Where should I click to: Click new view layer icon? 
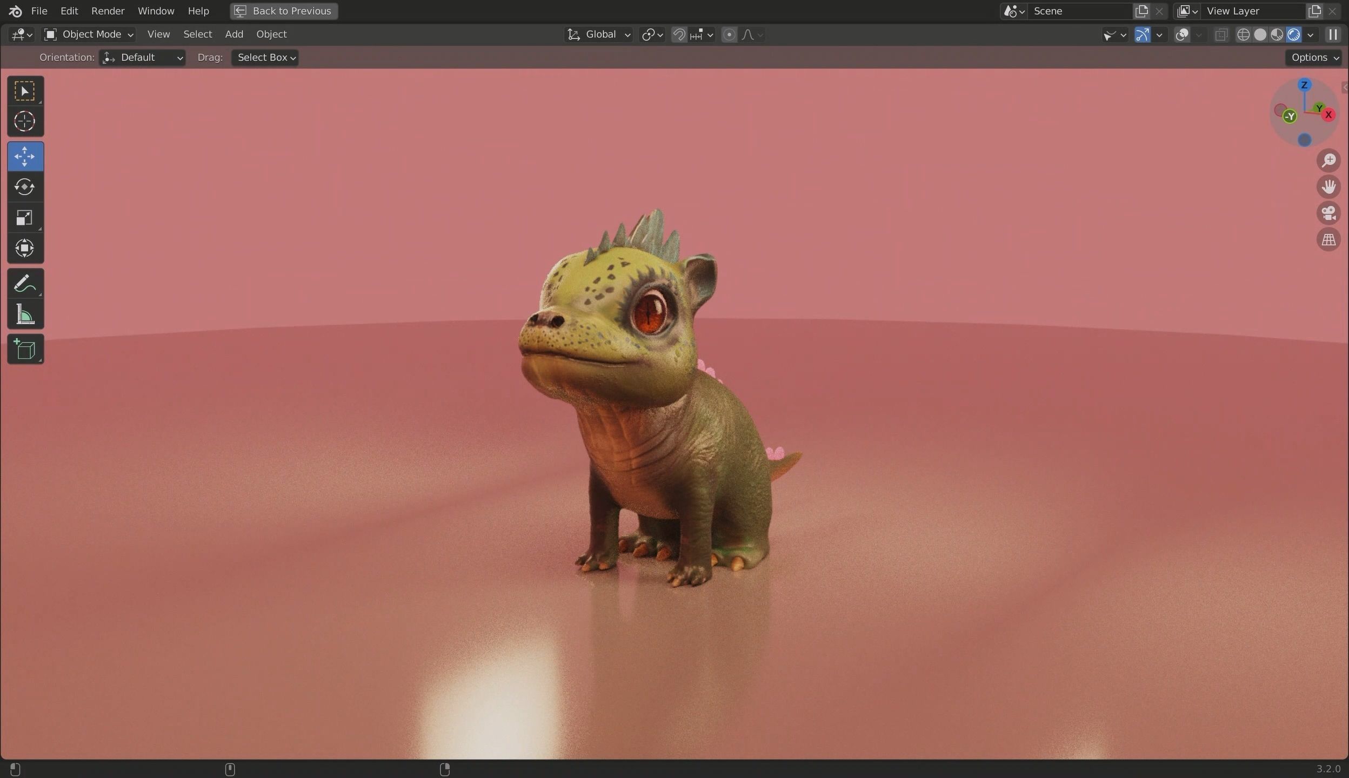pyautogui.click(x=1314, y=11)
